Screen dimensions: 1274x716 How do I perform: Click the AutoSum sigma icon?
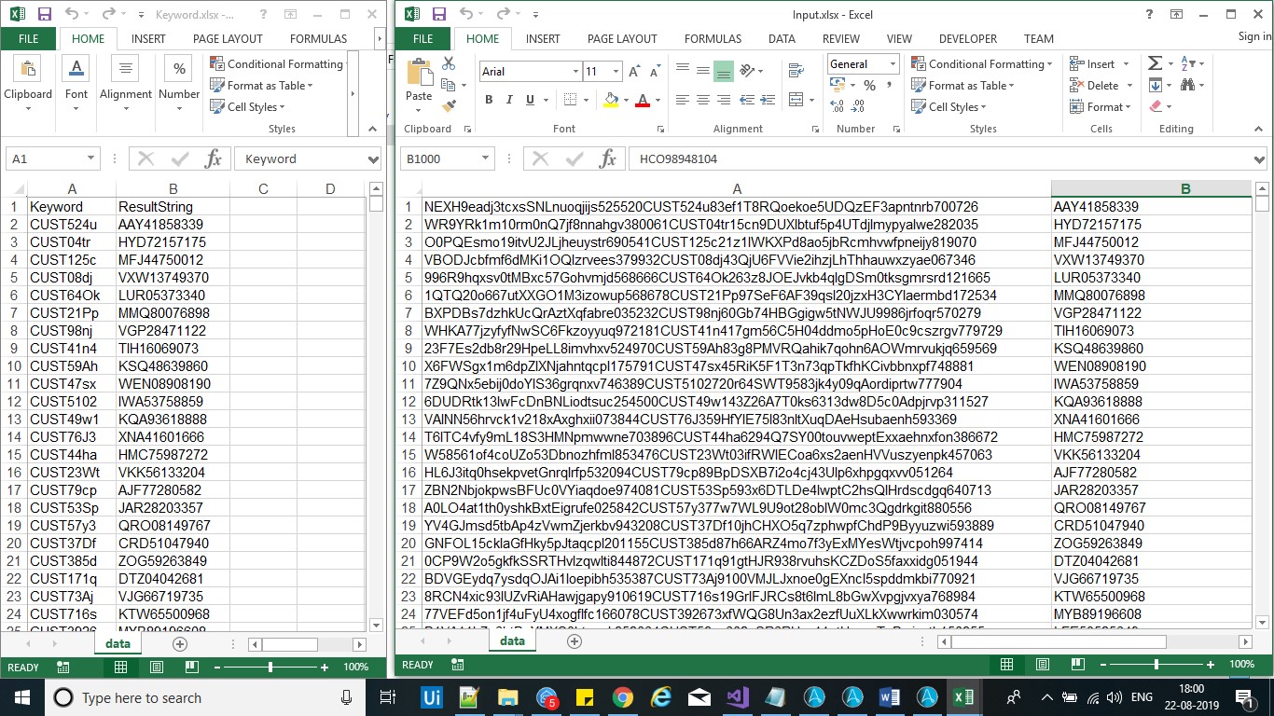pyautogui.click(x=1155, y=63)
